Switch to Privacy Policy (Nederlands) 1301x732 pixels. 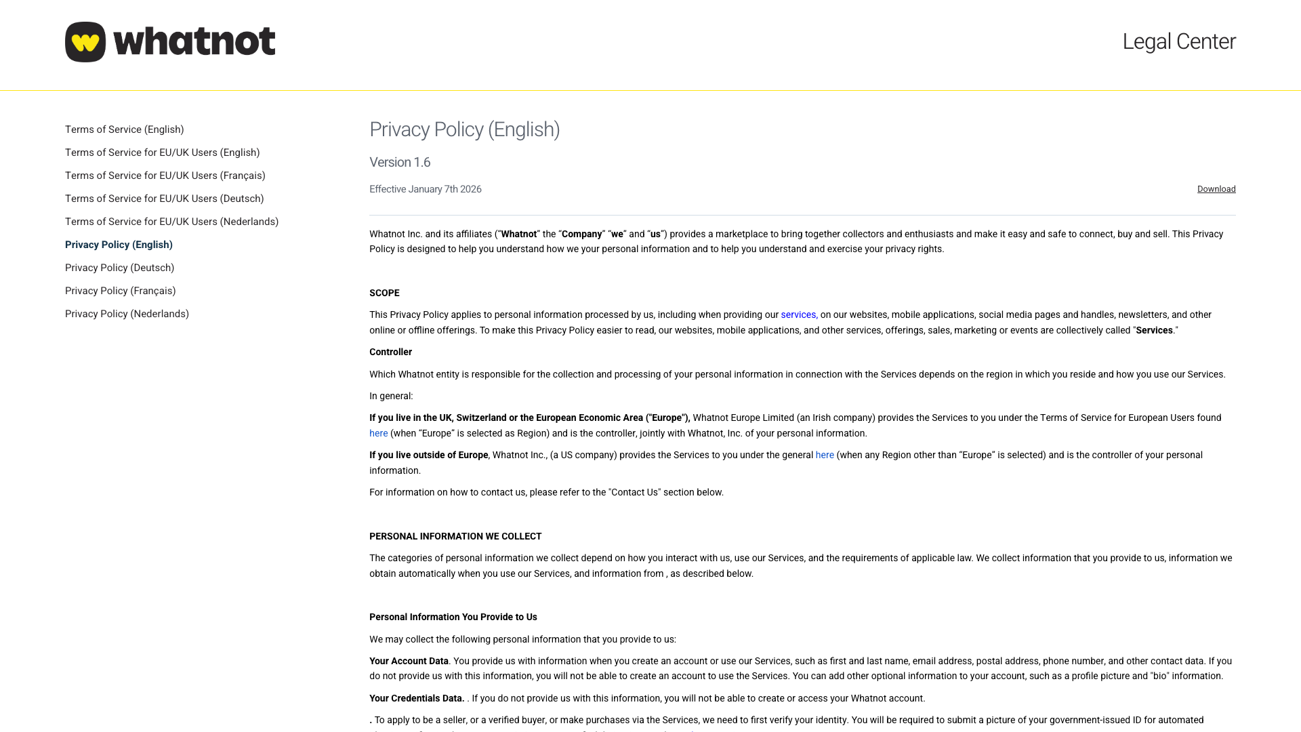[127, 314]
